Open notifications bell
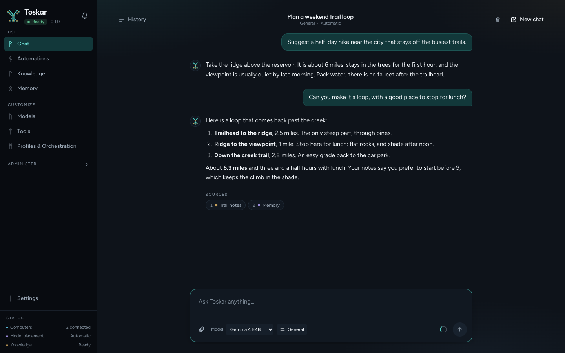This screenshot has height=353, width=565. coord(85,16)
